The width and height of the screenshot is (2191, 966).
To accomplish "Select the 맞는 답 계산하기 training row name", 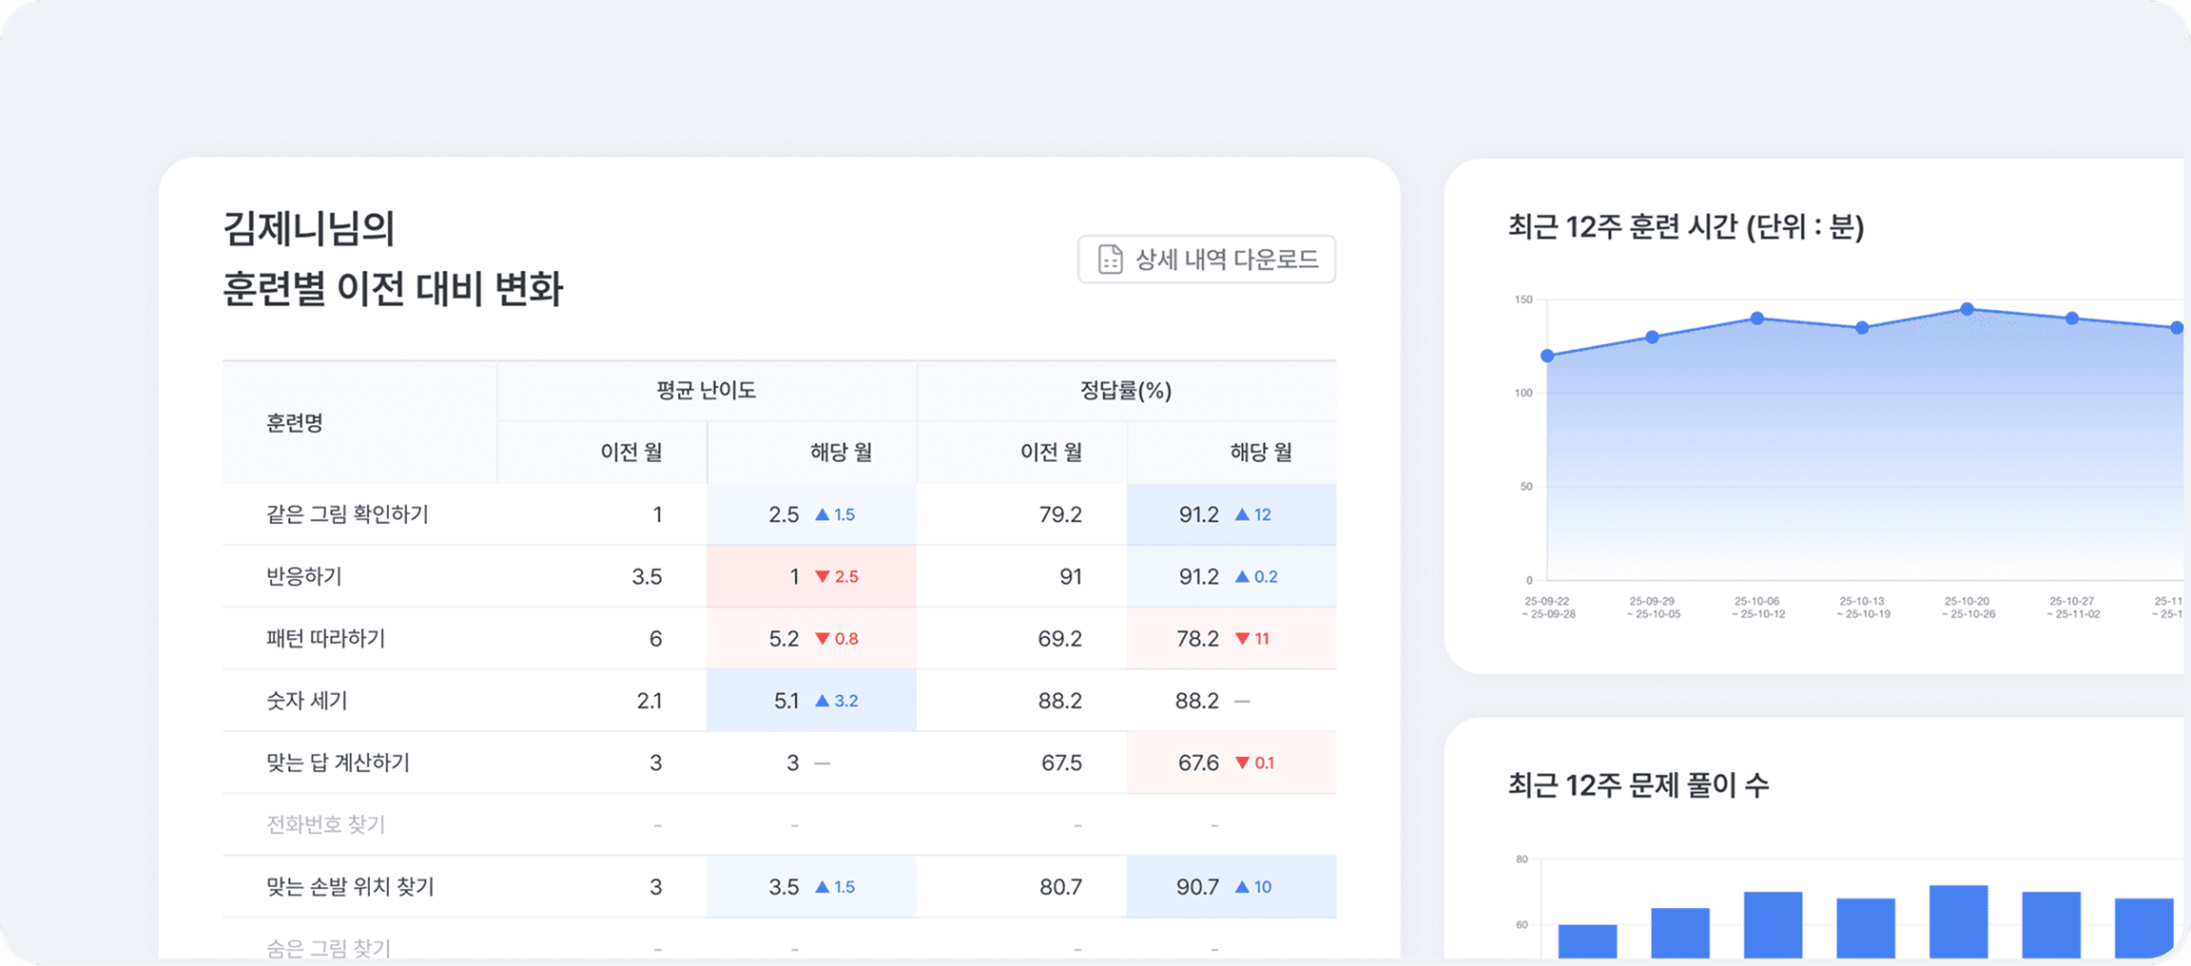I will [x=338, y=763].
